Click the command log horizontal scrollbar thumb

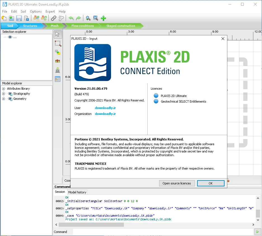pos(91,225)
